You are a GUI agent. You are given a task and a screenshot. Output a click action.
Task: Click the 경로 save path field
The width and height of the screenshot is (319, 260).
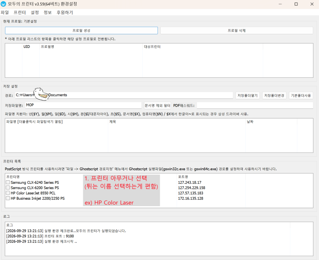click(x=124, y=95)
